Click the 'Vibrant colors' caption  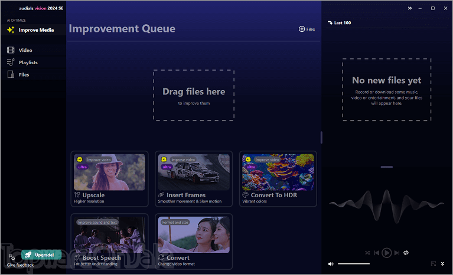[x=255, y=201]
